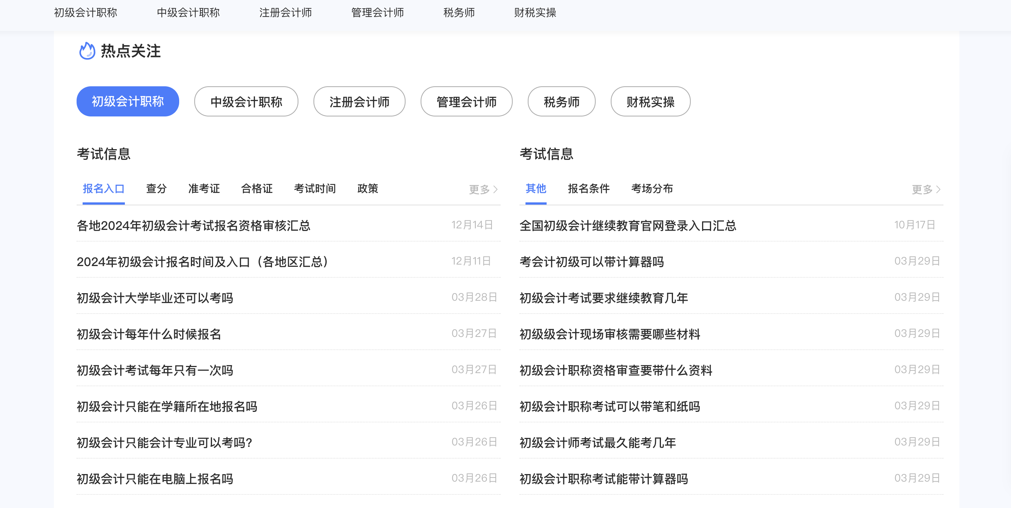The width and height of the screenshot is (1011, 508).
Task: Click the 热点关注 section heading
Action: 131,51
